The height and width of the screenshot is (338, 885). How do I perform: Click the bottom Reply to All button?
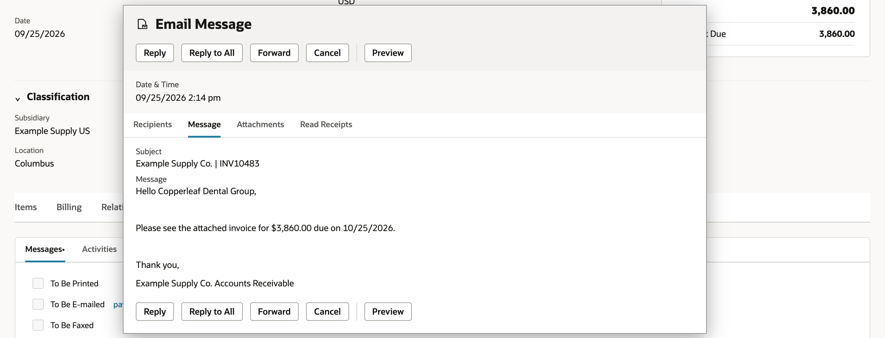point(212,312)
